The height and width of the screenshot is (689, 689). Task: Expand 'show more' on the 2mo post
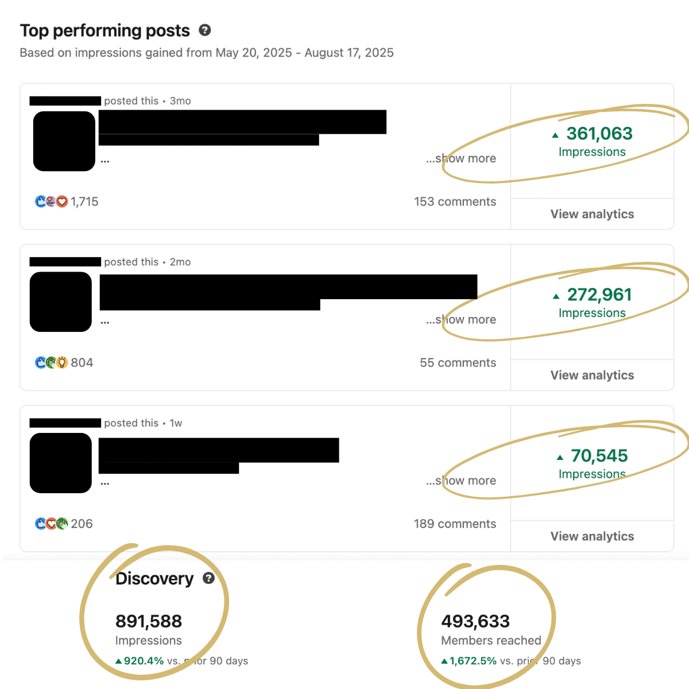[x=461, y=320]
